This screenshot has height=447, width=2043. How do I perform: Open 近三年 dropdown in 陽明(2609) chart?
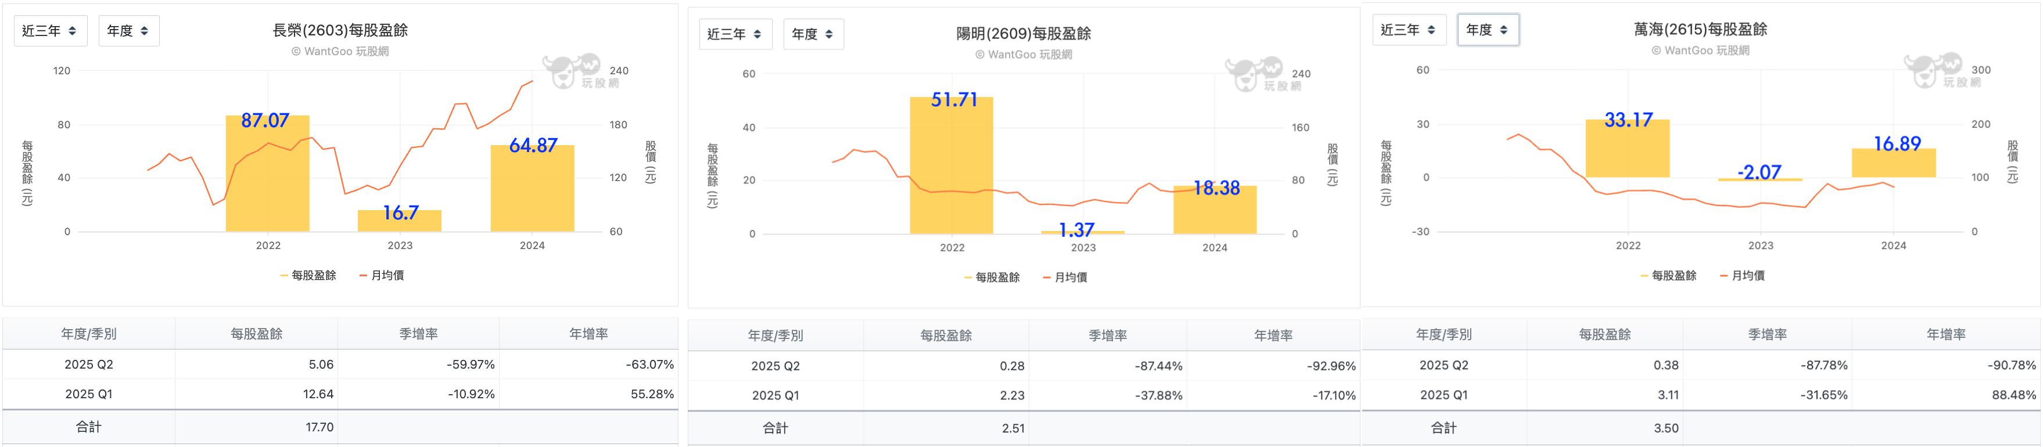(735, 34)
